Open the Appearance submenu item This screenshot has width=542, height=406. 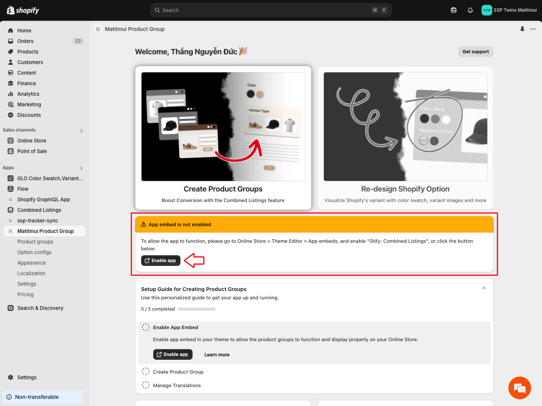click(31, 263)
